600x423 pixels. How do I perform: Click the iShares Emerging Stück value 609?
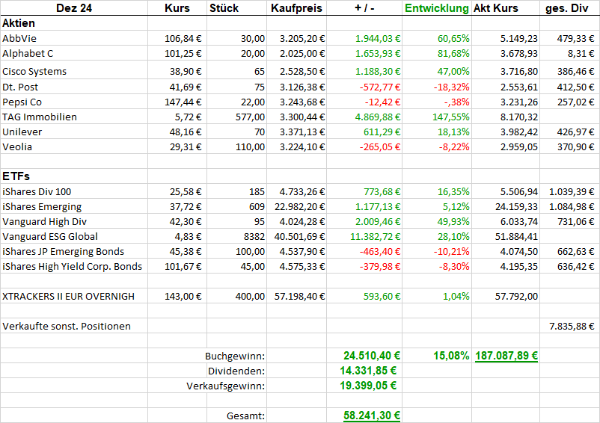click(255, 206)
